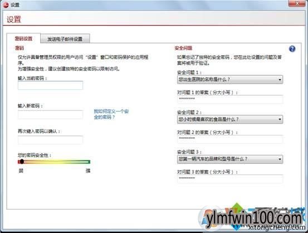Focus the 输入新密码 field
This screenshot has width=308, height=233.
(x=50, y=115)
